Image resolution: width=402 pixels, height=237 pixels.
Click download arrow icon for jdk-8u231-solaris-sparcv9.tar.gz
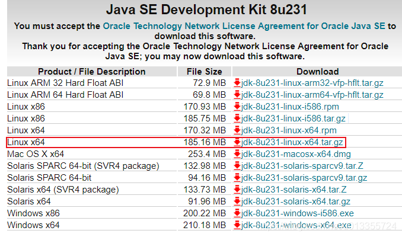237,178
